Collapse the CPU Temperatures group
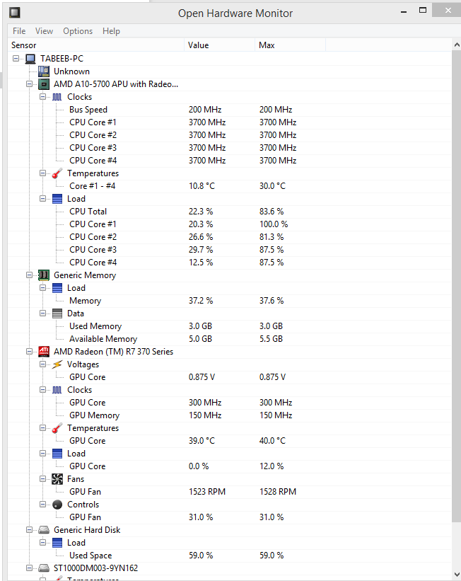The image size is (461, 581). pos(42,173)
